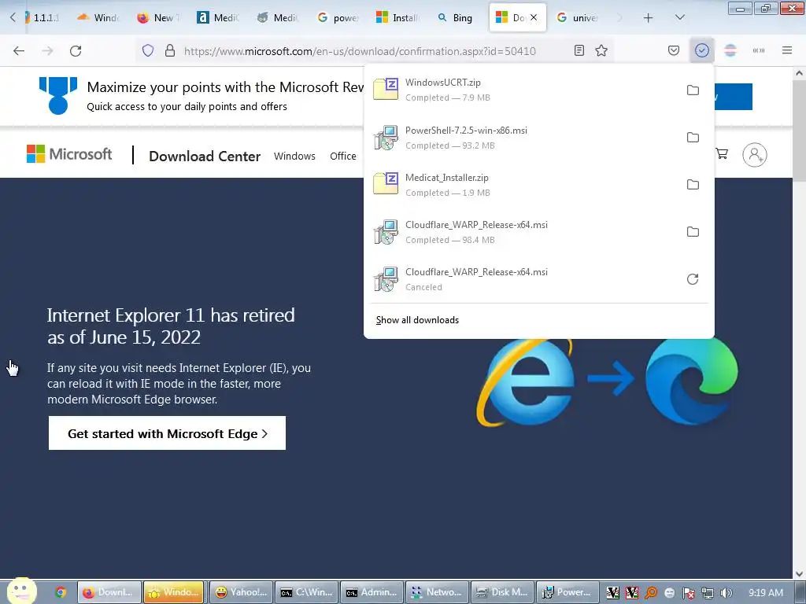Switch to the Install tab

point(397,18)
